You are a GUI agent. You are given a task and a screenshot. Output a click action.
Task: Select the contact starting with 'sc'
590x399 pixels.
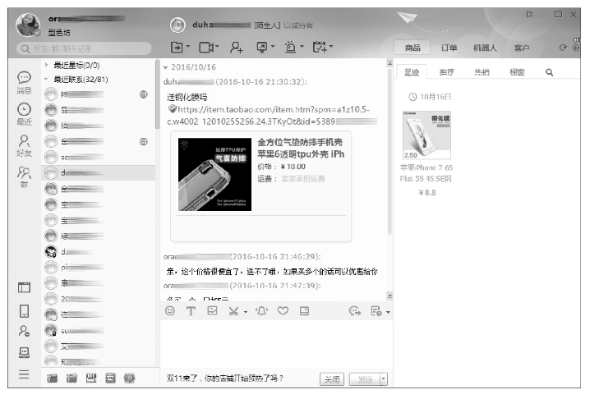99,157
